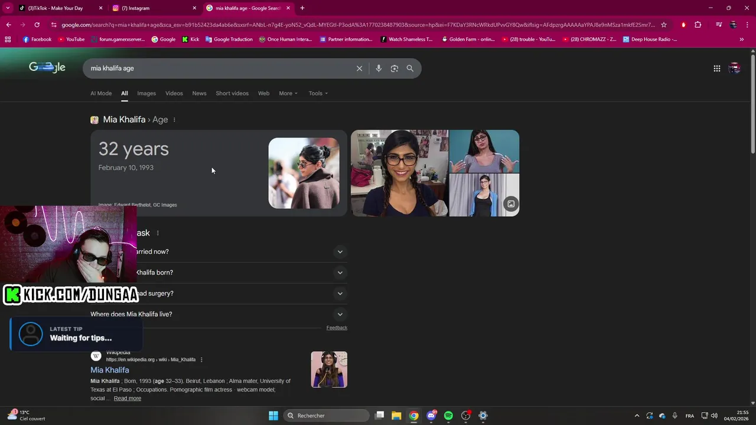Screen dimensions: 756x425
Task: Select the Web search tab
Action: (x=264, y=93)
